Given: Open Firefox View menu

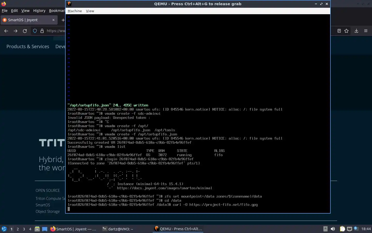Looking at the screenshot, I should 25,11.
